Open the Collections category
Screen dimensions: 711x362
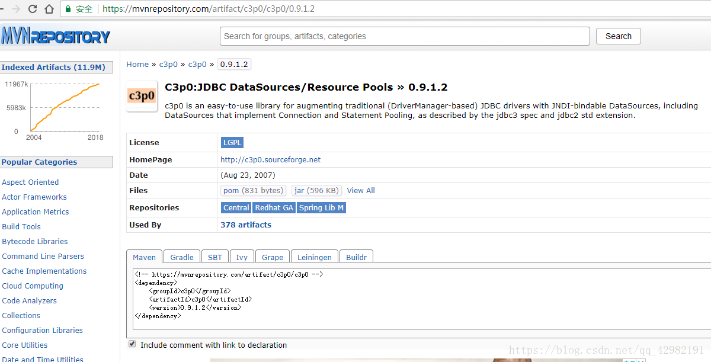[21, 315]
